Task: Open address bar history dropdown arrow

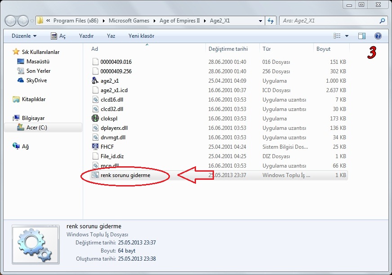Action: (260, 21)
